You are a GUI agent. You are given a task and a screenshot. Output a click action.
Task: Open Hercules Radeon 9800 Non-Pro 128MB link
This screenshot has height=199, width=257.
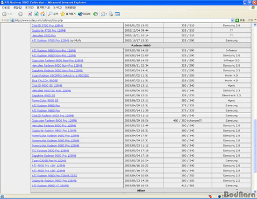tap(57, 65)
